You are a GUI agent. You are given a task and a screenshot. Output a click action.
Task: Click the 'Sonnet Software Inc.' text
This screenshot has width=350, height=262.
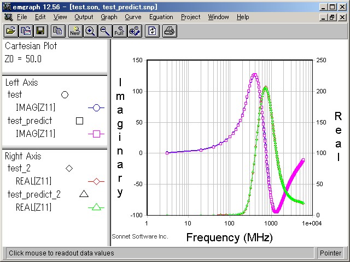click(140, 236)
